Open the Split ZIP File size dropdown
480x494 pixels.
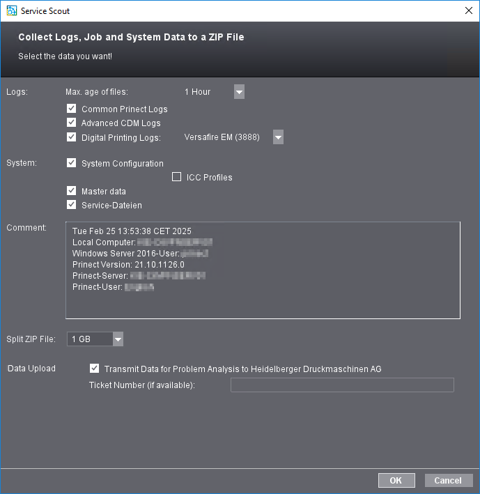pyautogui.click(x=118, y=339)
